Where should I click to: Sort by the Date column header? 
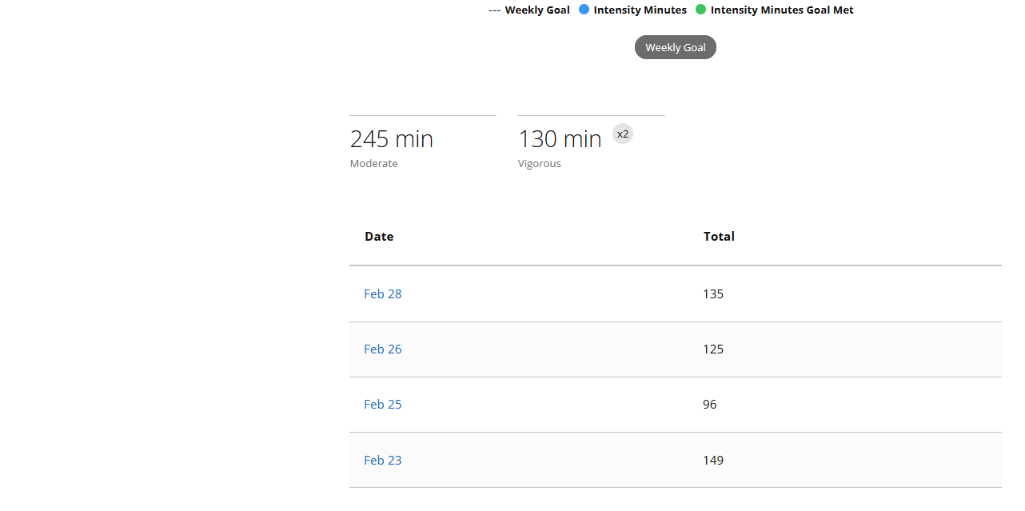coord(379,237)
